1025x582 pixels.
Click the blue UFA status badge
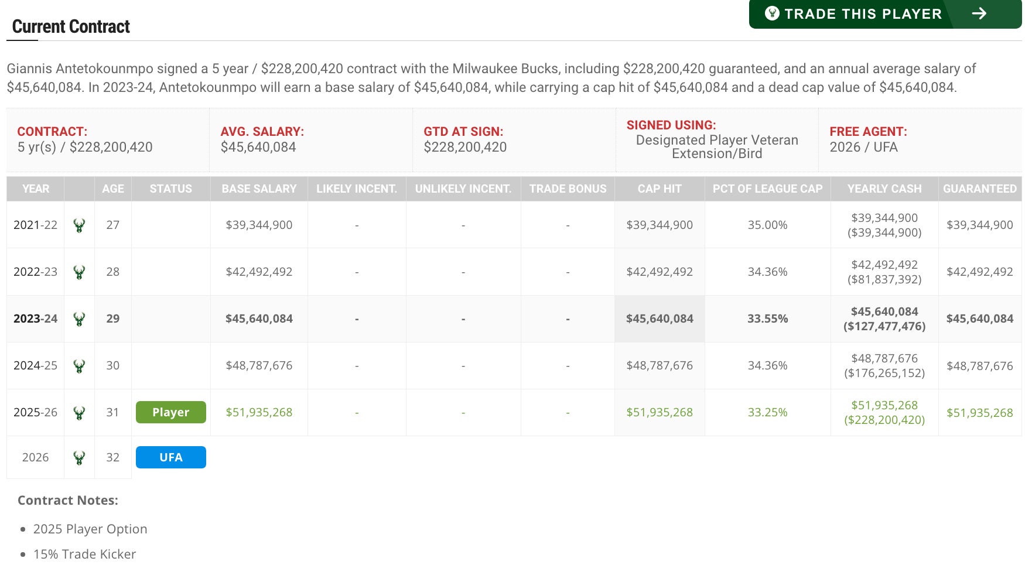point(170,457)
